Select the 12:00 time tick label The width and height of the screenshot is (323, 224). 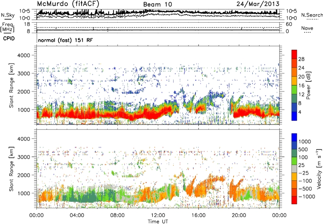pos(158,216)
